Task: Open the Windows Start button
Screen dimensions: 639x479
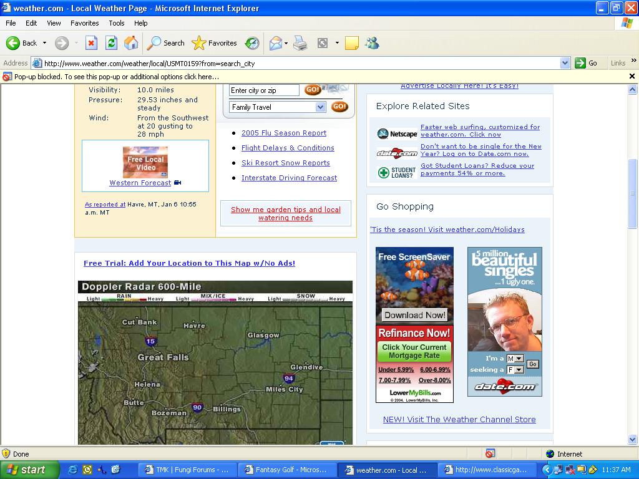Action: 30,470
